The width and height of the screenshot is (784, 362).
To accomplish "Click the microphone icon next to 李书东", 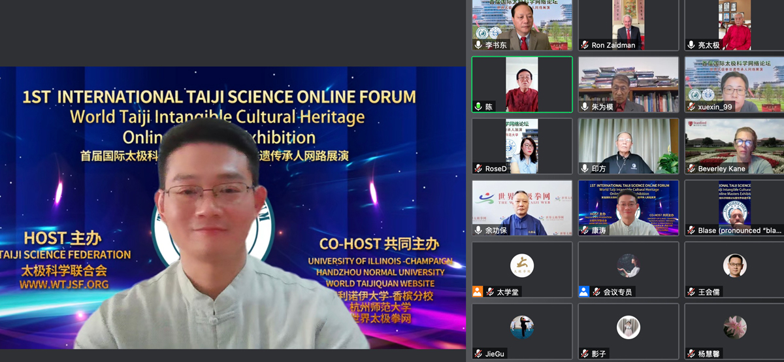I will [479, 45].
